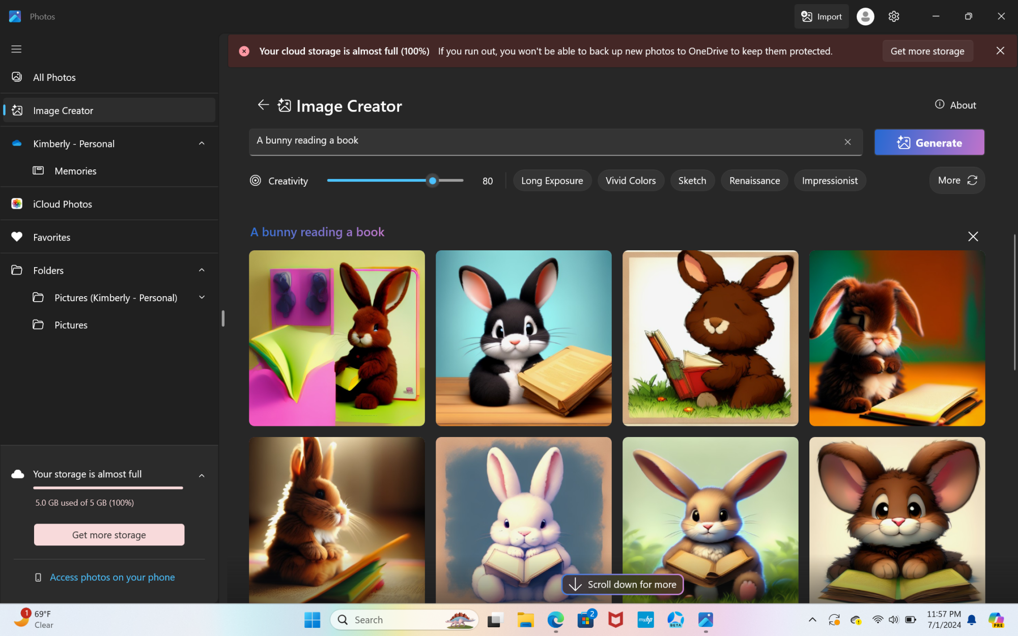Viewport: 1018px width, 636px height.
Task: Open the hamburger navigation menu
Action: click(x=16, y=49)
